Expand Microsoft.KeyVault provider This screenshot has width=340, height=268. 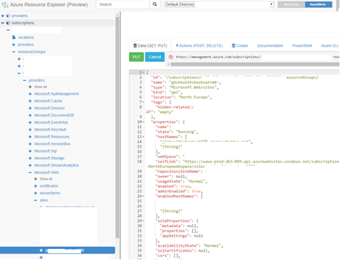pyautogui.click(x=30, y=129)
